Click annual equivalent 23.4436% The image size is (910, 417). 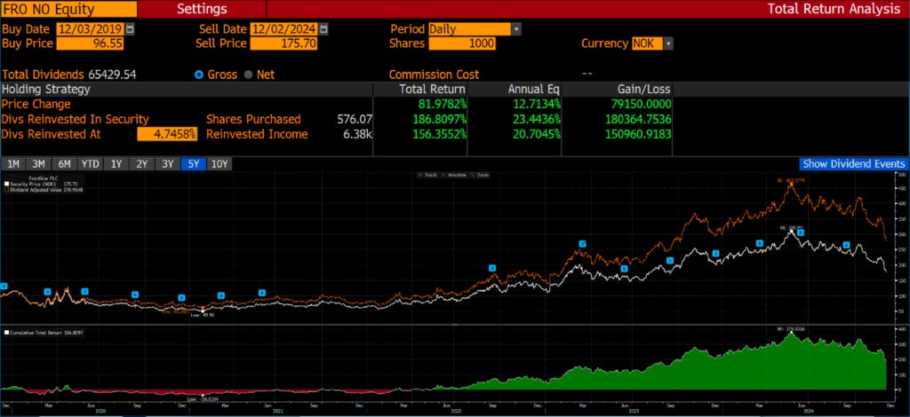pyautogui.click(x=537, y=119)
